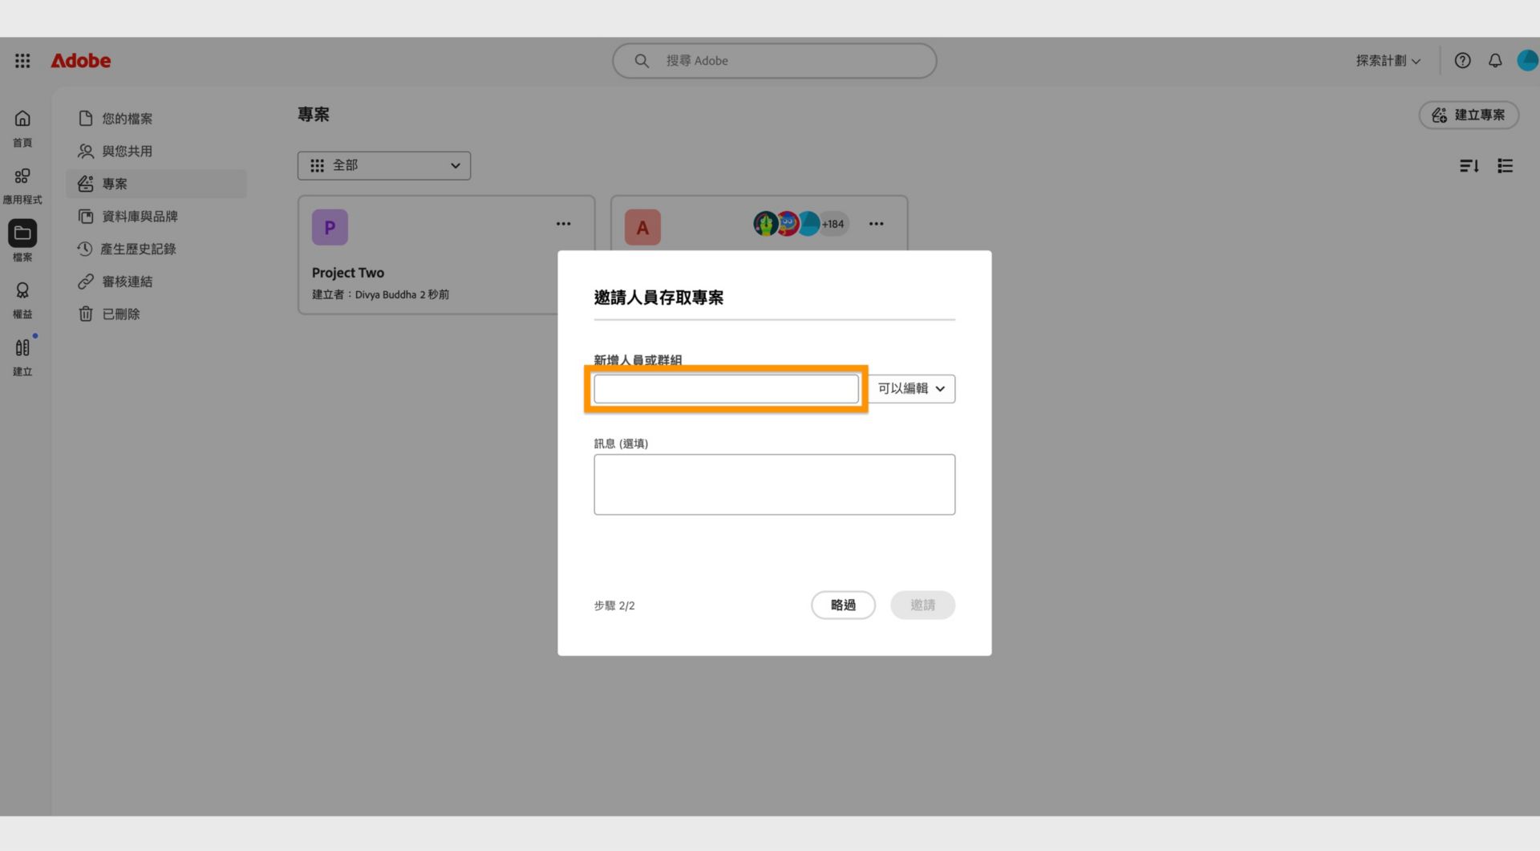
Task: Click the +184 members badge
Action: coord(834,224)
